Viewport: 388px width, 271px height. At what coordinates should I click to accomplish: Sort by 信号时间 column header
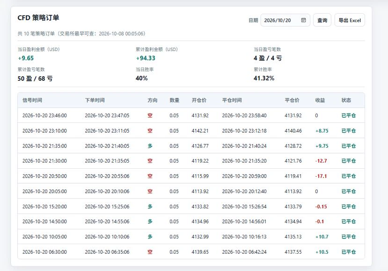coord(32,100)
